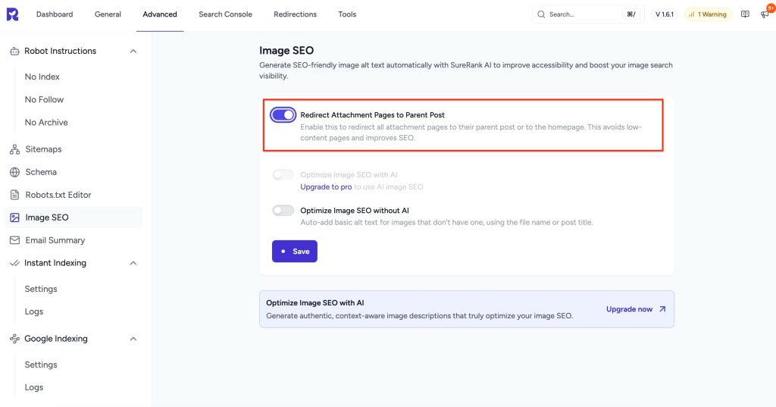Click the Robots.txt Editor document icon

tap(15, 195)
